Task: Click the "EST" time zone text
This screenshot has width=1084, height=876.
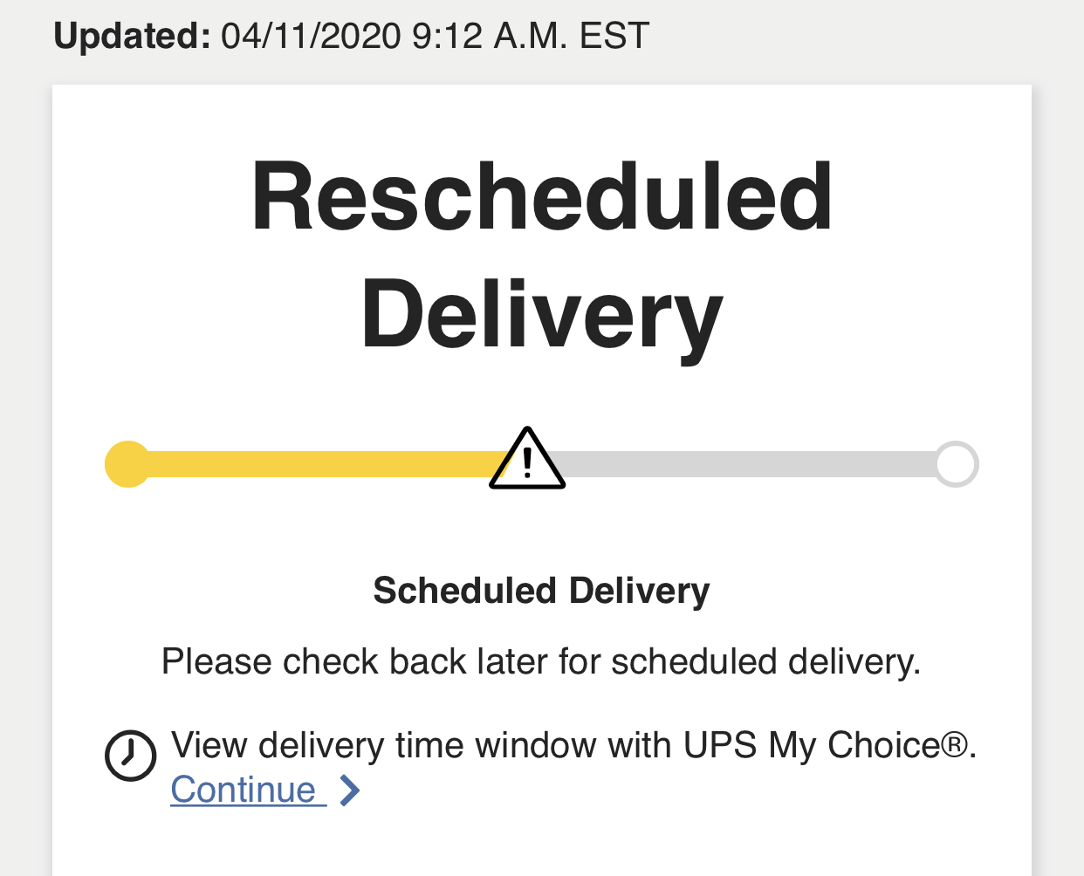Action: [614, 37]
